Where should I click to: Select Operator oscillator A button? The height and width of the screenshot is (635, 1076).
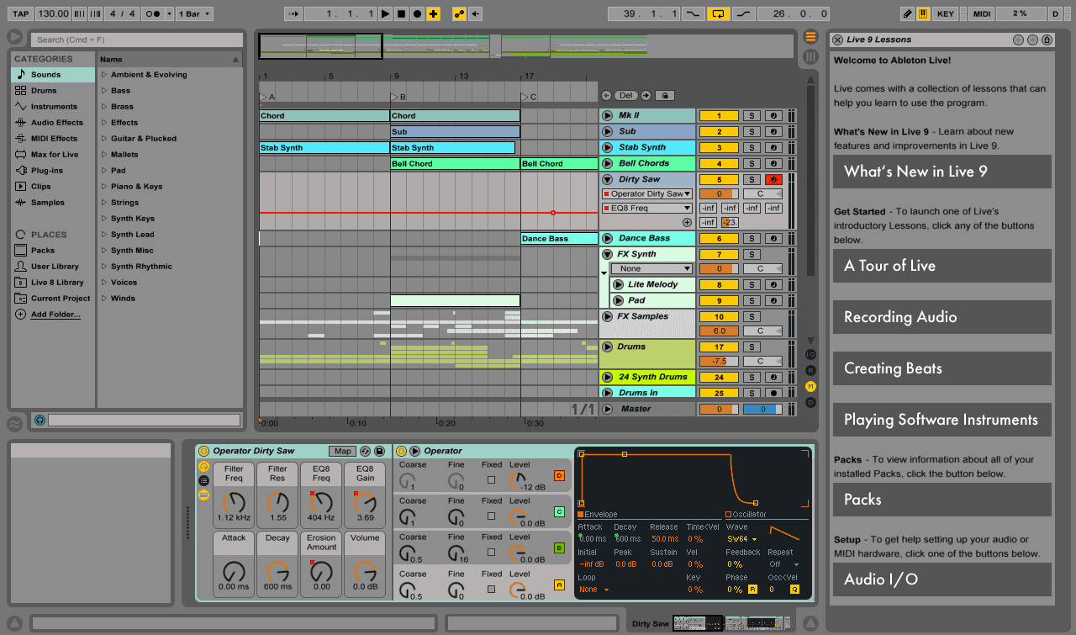coord(559,585)
